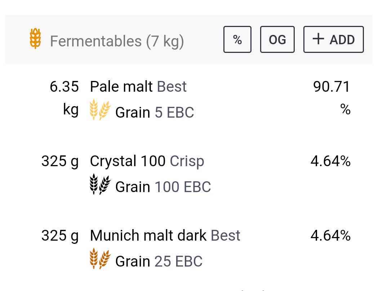Click Crystal 100's 4.64% share
The width and height of the screenshot is (374, 291).
pos(331,161)
